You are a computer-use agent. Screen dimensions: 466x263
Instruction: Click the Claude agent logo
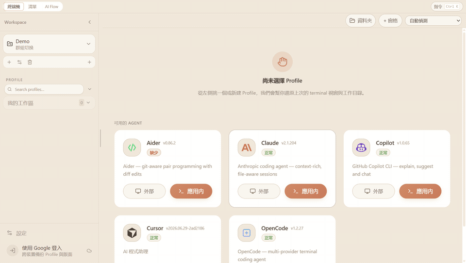point(247,148)
